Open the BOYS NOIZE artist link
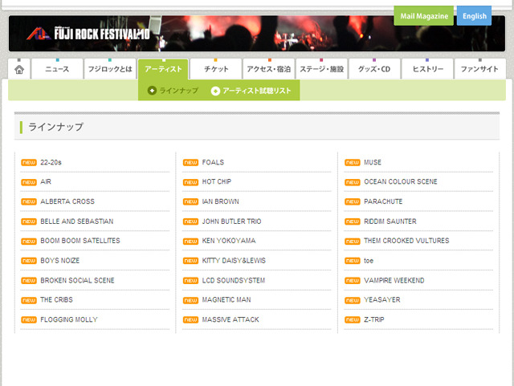Image resolution: width=514 pixels, height=386 pixels. click(60, 260)
